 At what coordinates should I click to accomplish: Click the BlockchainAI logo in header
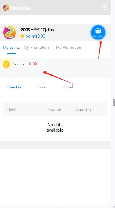[17, 8]
